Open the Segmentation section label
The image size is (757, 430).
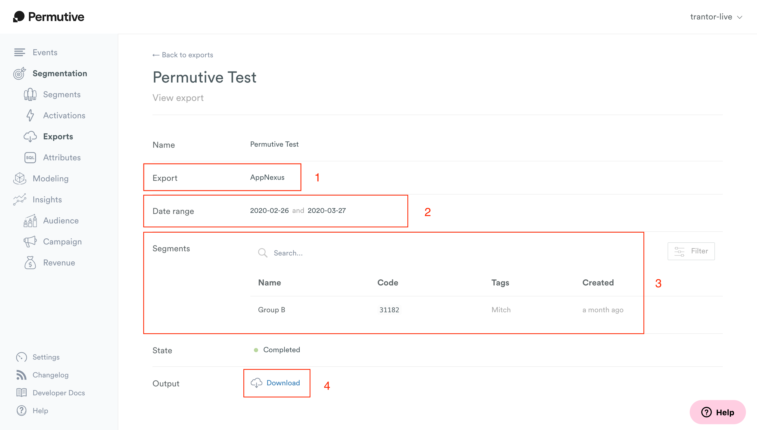point(60,73)
